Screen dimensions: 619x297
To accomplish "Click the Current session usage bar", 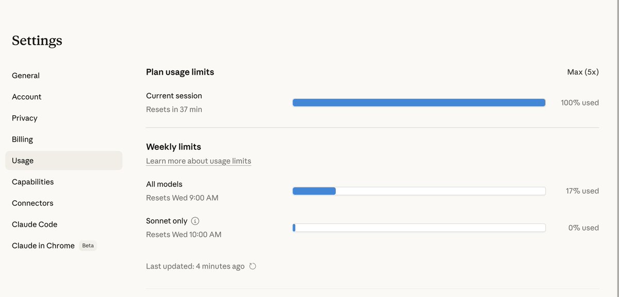I will click(419, 102).
